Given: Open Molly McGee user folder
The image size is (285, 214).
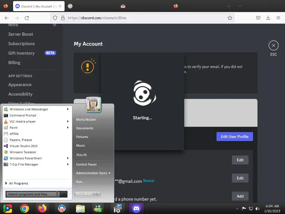Looking at the screenshot, I should tap(86, 120).
